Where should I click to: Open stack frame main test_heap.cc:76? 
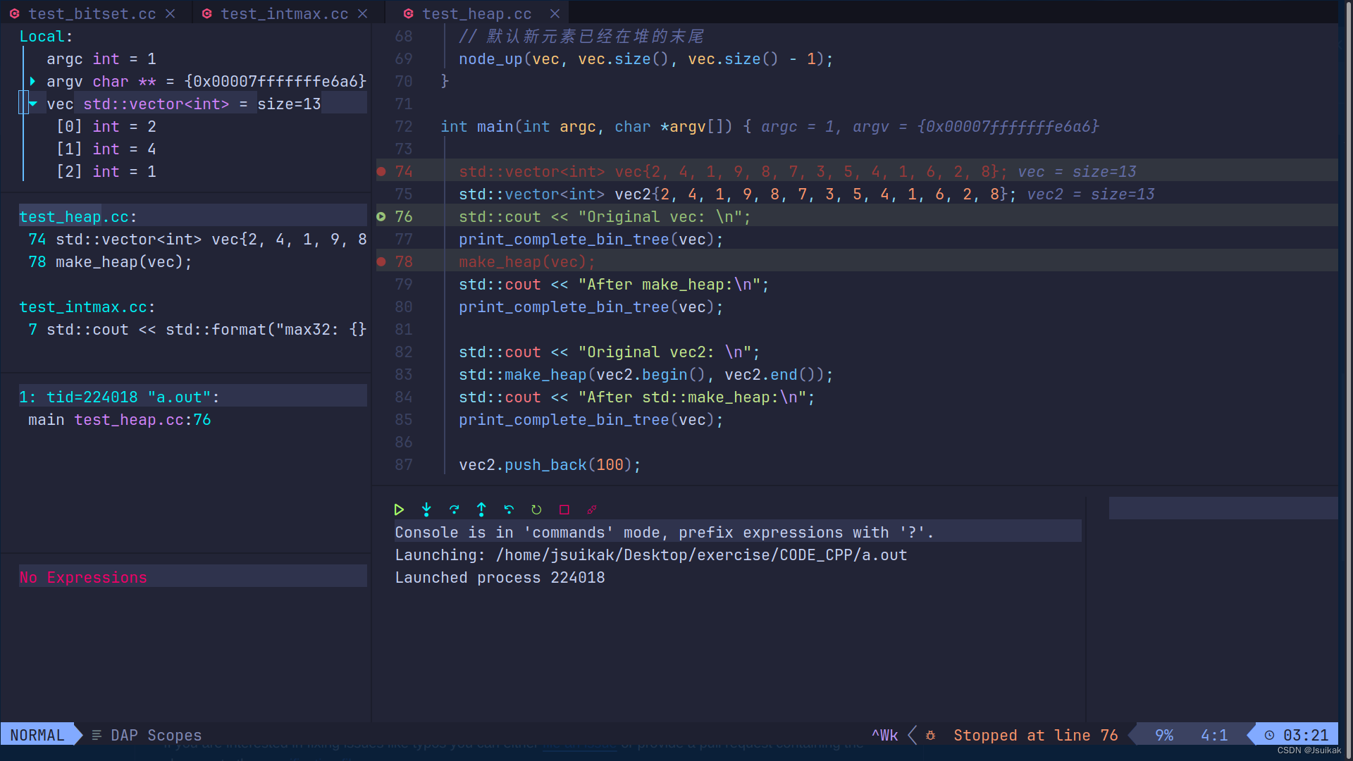[120, 420]
